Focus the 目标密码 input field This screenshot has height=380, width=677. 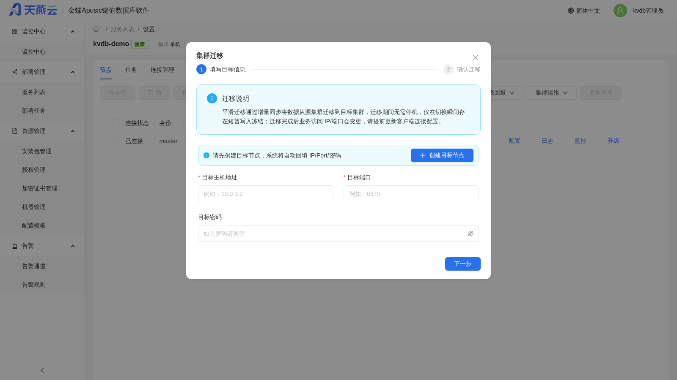click(338, 233)
